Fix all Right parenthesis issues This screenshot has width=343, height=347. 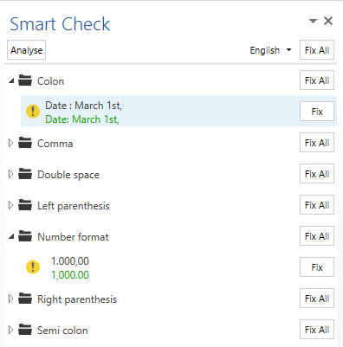coord(317,299)
